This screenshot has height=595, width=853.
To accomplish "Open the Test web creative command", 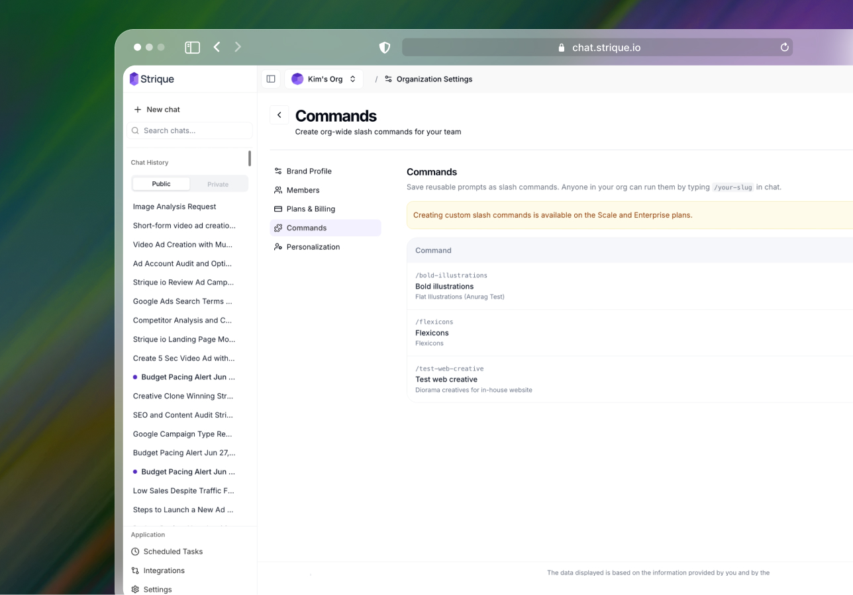I will pyautogui.click(x=630, y=379).
